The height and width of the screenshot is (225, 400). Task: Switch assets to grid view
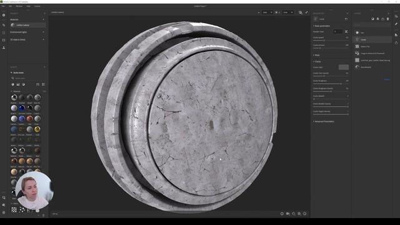pos(37,84)
